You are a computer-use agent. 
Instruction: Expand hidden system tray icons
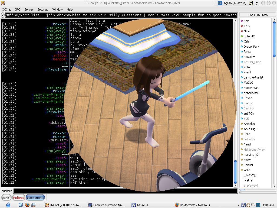coord(238,205)
